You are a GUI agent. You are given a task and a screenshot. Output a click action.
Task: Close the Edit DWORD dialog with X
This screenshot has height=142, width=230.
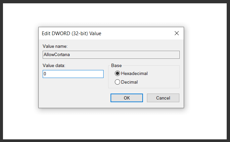pyautogui.click(x=177, y=33)
